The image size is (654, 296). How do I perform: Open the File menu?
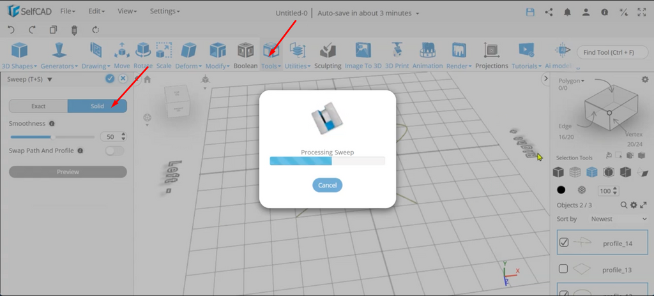(68, 11)
